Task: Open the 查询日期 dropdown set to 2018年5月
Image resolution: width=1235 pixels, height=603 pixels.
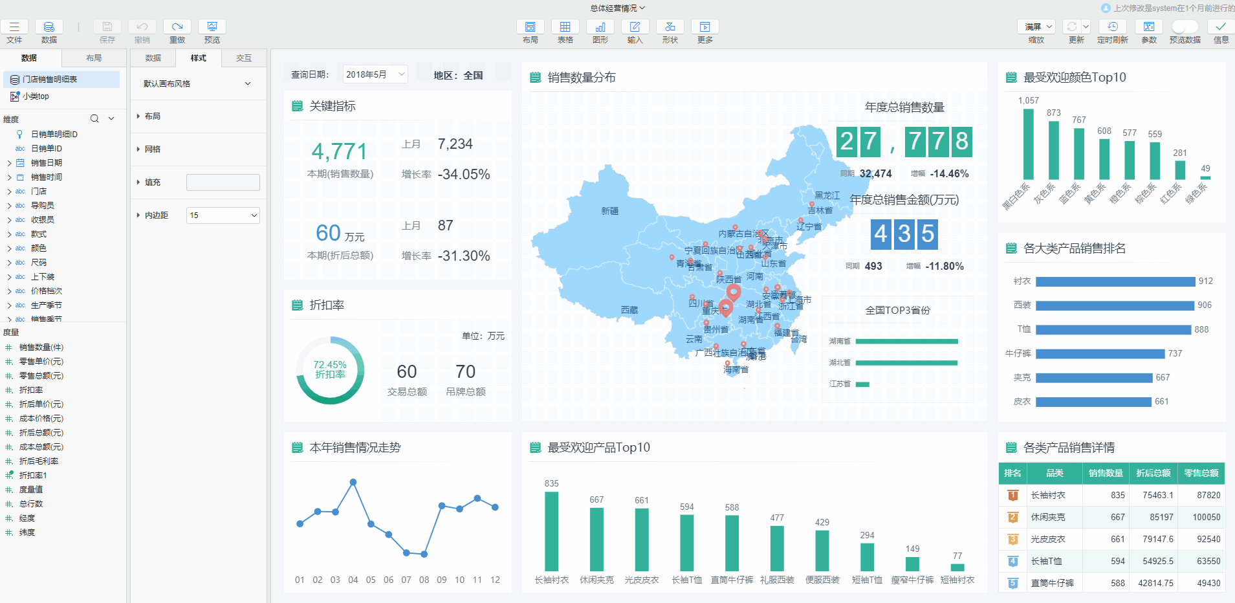Action: tap(375, 75)
